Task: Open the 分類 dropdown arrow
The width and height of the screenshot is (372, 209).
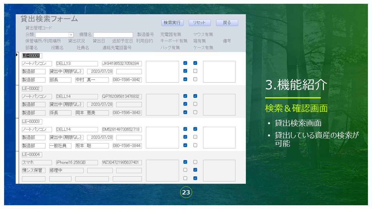Action: pyautogui.click(x=71, y=35)
